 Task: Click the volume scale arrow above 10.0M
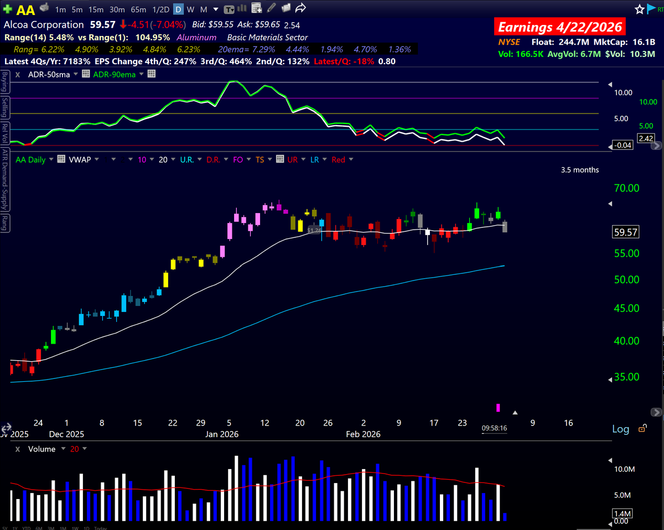click(610, 460)
